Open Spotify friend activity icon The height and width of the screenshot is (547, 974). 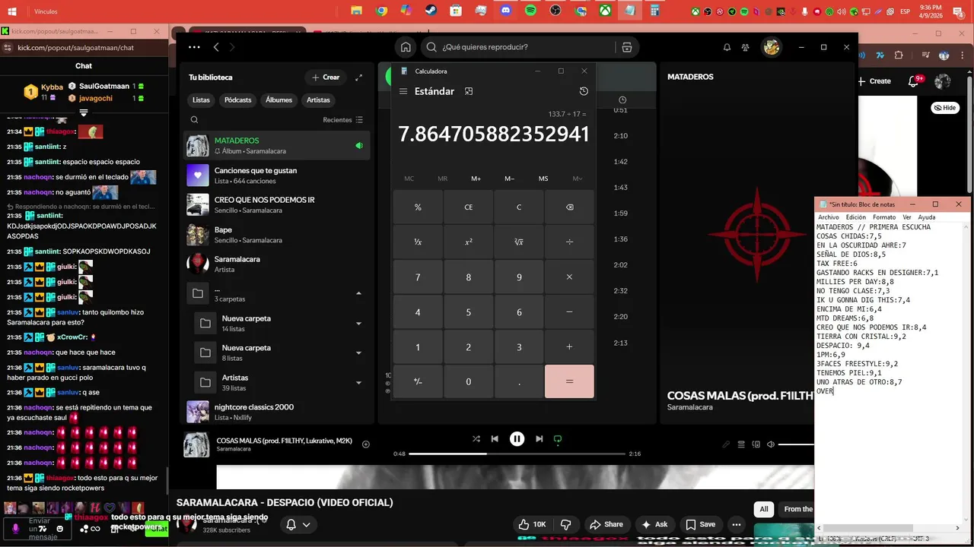(x=746, y=47)
